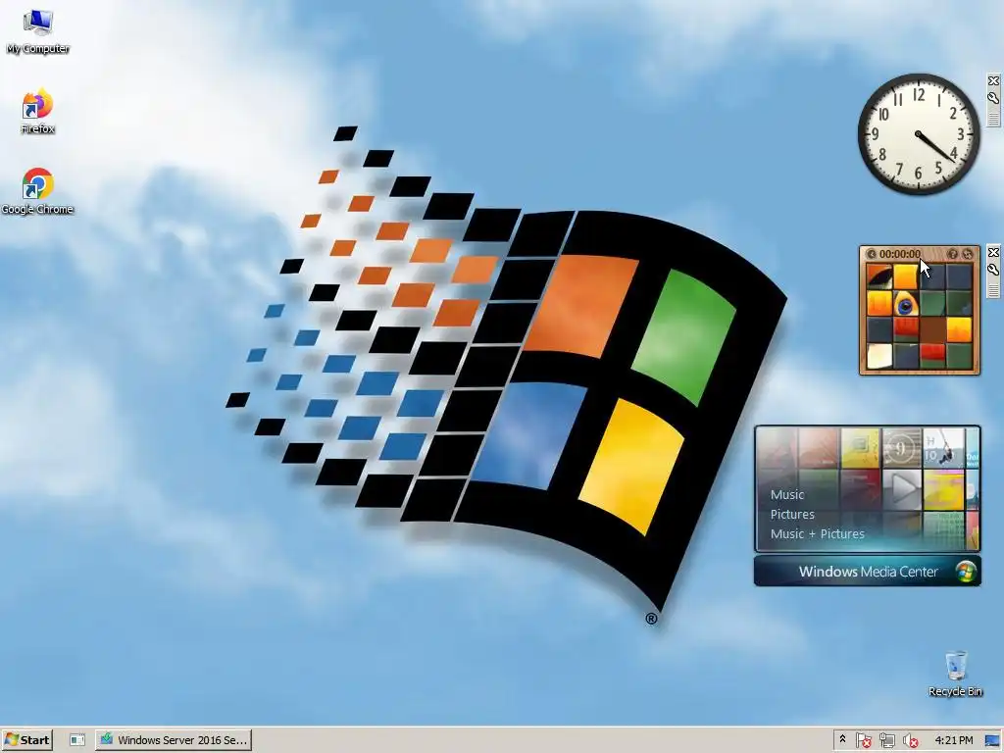Click the blue desktop icon at the taskbar end
The image size is (1004, 753).
click(992, 740)
